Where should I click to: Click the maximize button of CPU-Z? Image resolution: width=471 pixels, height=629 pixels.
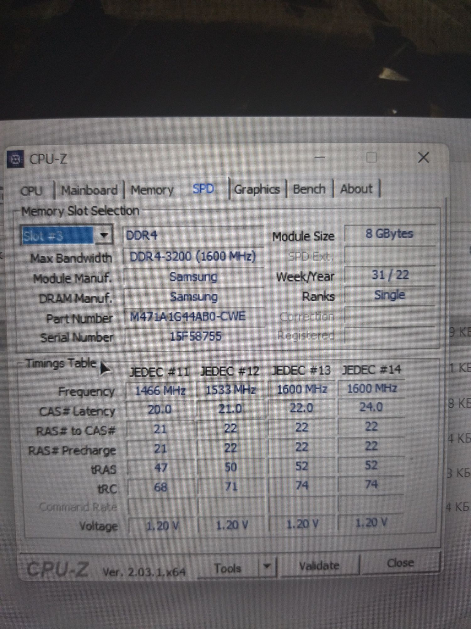tap(372, 157)
